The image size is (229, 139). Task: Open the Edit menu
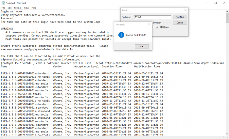click(9, 8)
